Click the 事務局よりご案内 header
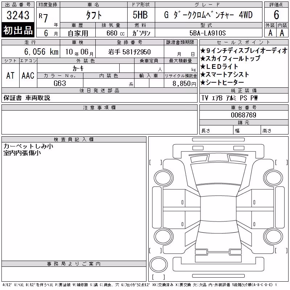This screenshot has width=290, height=290. pos(74,264)
